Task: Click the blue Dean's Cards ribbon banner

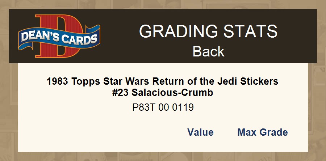Action: tap(59, 37)
